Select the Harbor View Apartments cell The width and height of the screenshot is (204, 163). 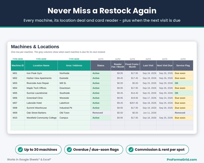41,78
